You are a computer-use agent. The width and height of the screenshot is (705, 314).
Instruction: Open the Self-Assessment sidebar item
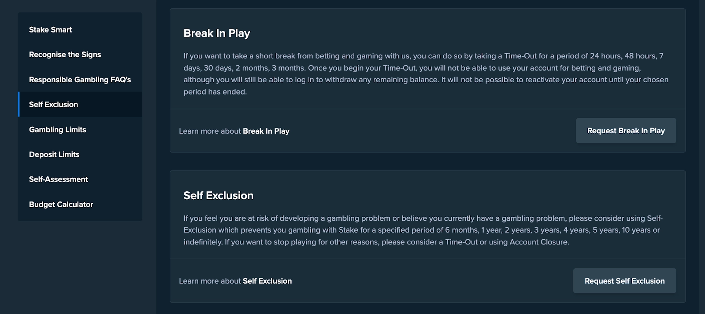[58, 179]
